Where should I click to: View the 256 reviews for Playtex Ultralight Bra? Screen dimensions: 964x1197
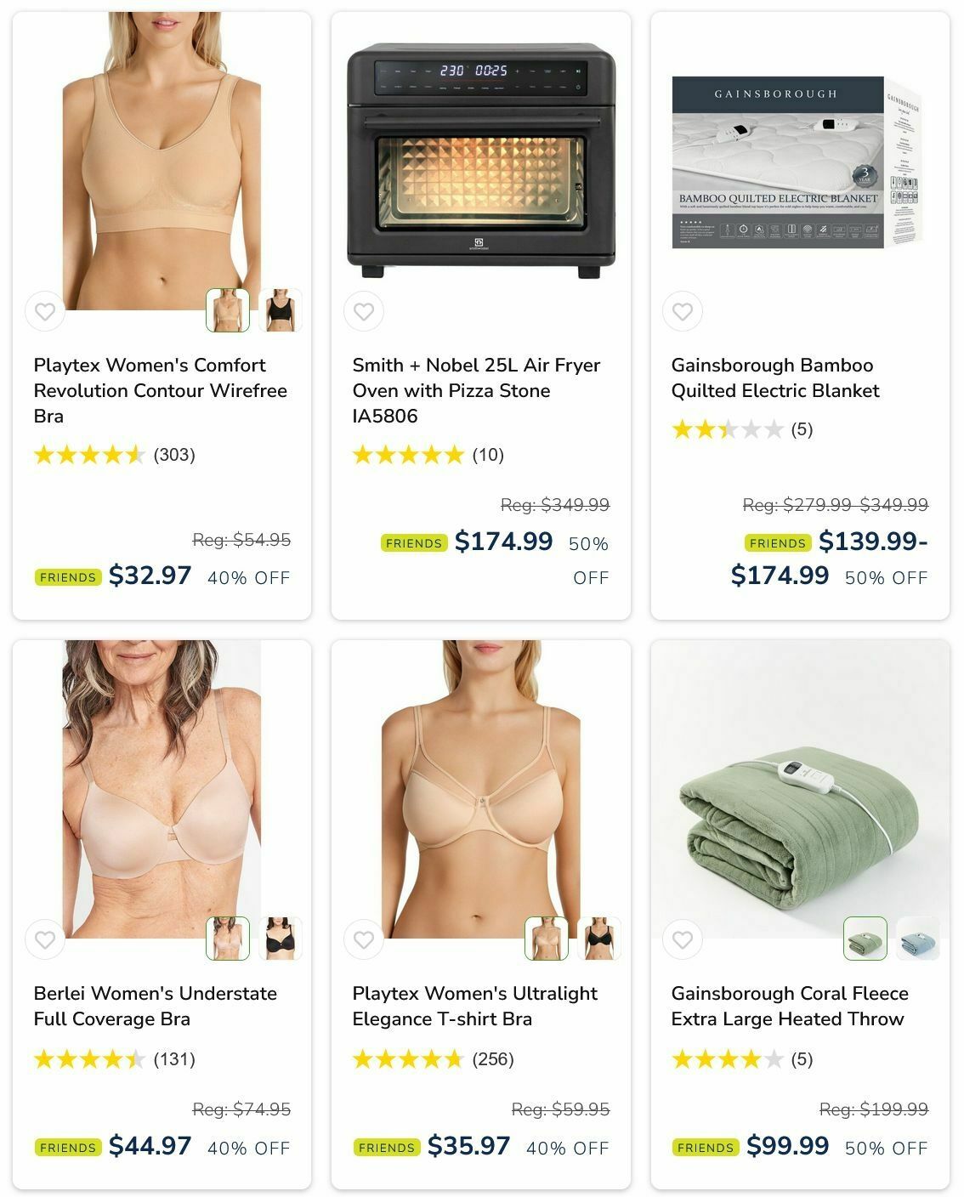493,1059
